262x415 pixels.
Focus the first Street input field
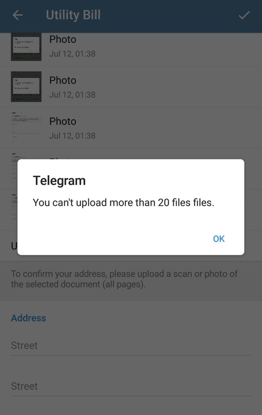131,346
